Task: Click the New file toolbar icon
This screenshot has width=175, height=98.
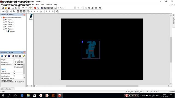Action: coord(3,8)
